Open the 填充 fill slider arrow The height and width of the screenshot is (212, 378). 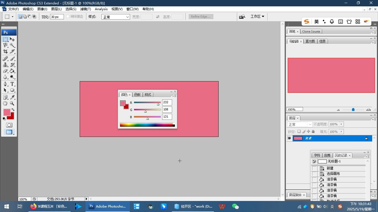pyautogui.click(x=341, y=132)
